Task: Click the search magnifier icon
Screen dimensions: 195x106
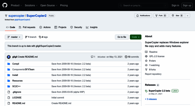Action: (x=121, y=6)
